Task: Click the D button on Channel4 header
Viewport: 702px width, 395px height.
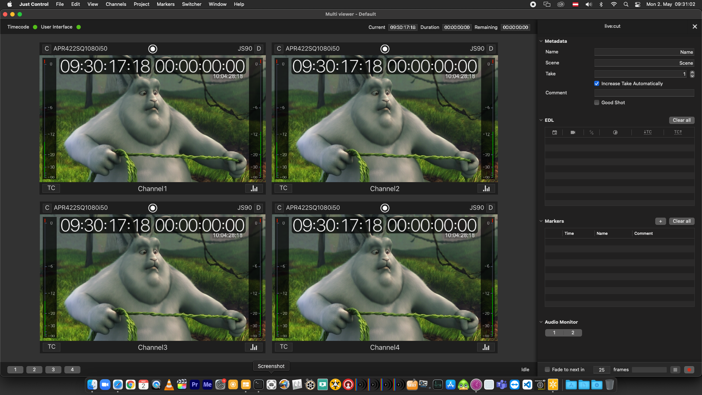Action: pyautogui.click(x=491, y=208)
